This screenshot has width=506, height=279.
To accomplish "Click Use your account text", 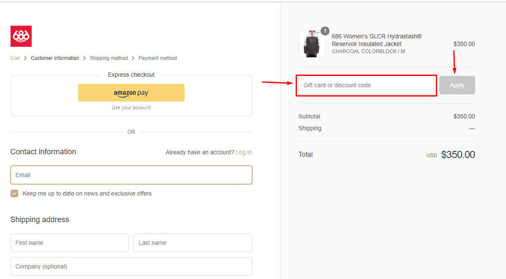I will (x=131, y=107).
